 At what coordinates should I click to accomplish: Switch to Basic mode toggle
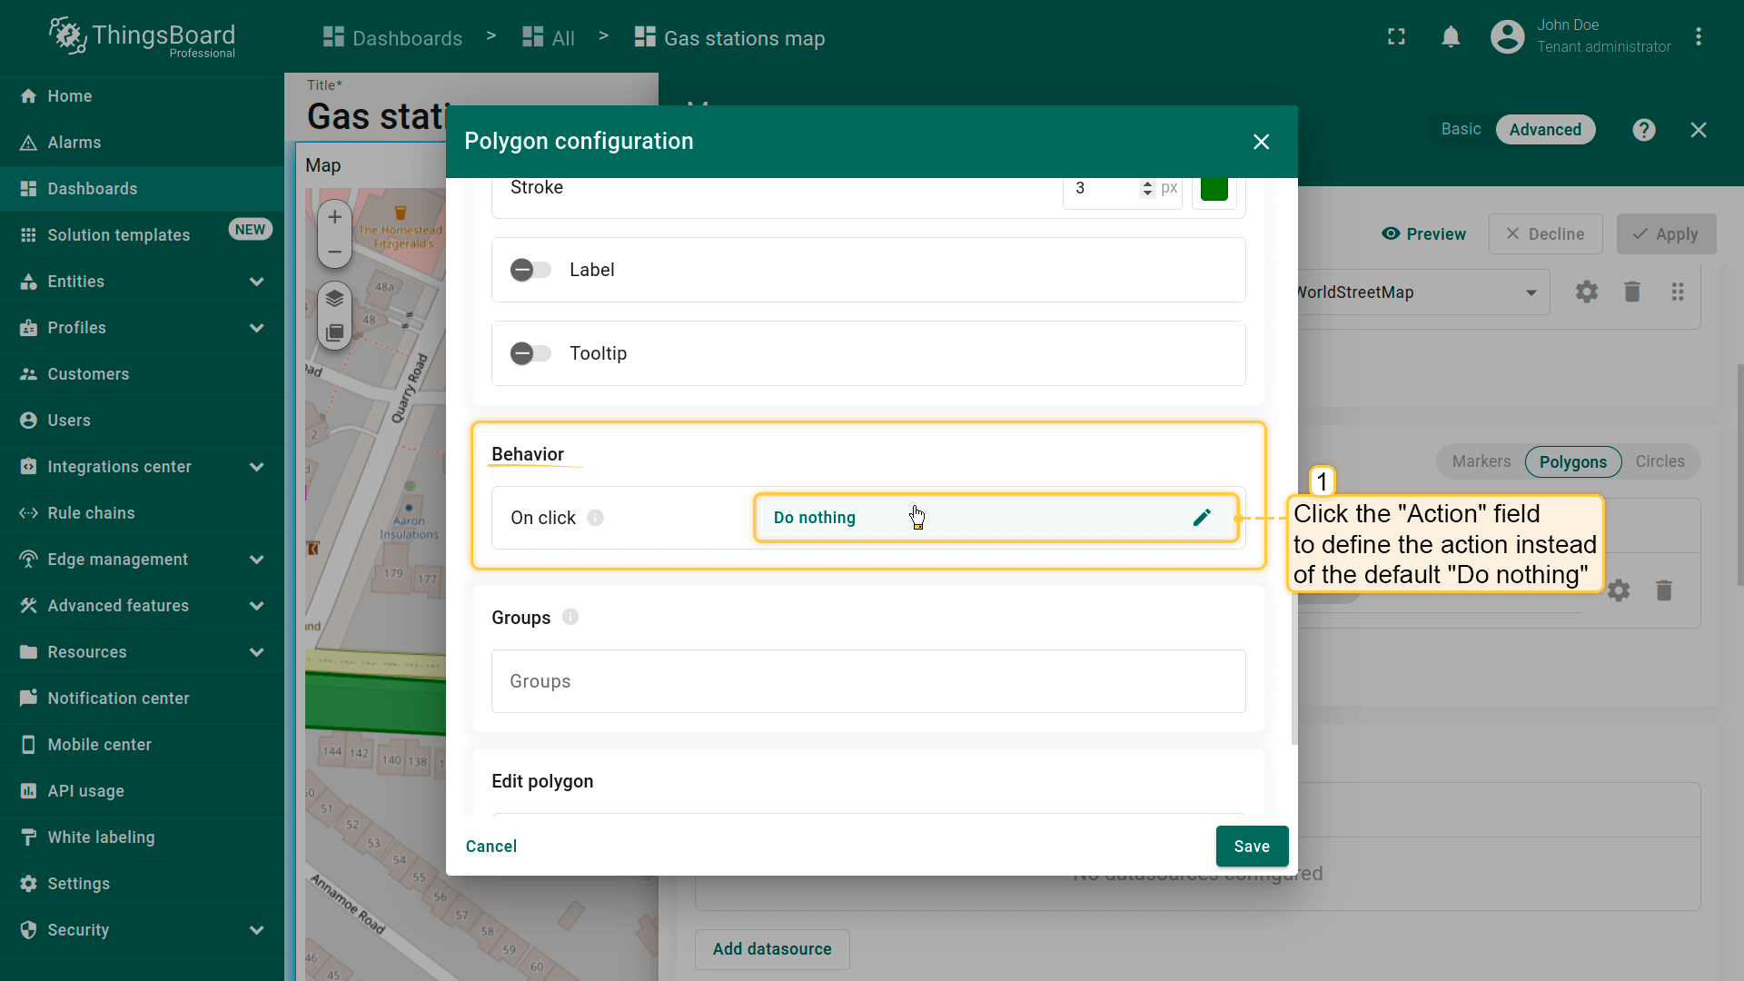click(1461, 130)
